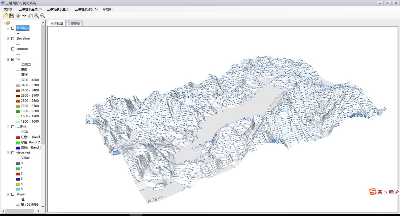
Task: Open the 帮助(H) menu
Action: click(108, 9)
